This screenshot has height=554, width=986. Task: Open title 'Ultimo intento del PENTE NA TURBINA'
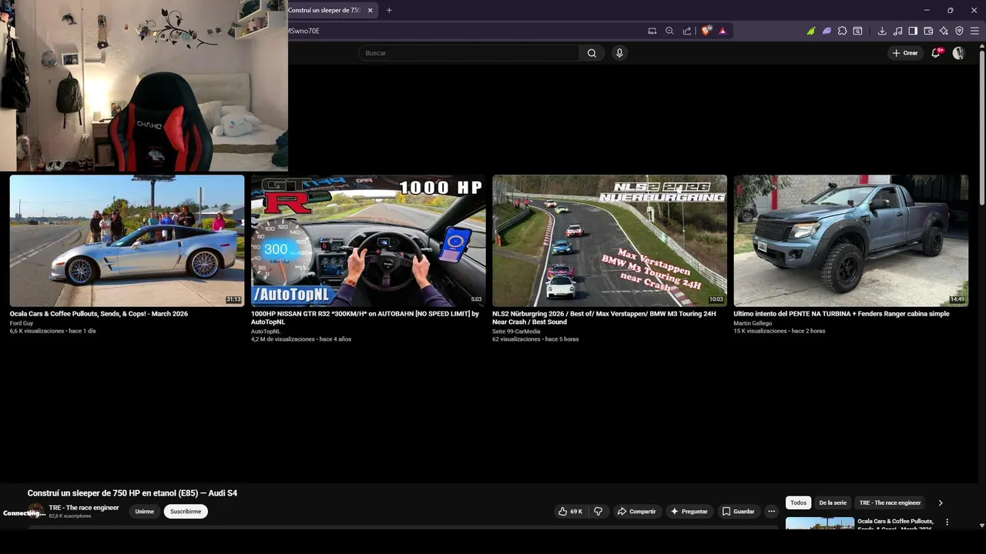pyautogui.click(x=841, y=314)
